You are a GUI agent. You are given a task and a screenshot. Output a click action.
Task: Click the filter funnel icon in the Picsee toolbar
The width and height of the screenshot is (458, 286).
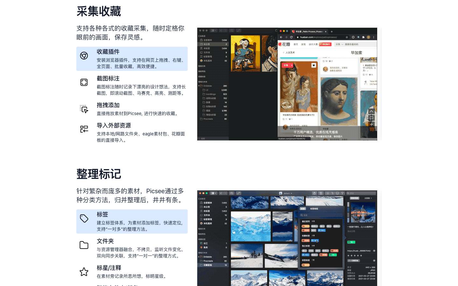click(342, 193)
